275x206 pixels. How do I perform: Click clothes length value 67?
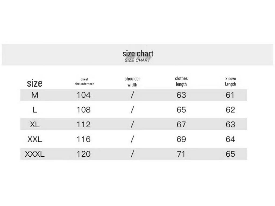click(x=181, y=124)
